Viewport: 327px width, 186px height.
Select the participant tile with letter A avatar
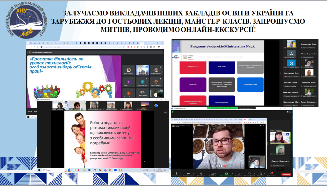click(x=291, y=54)
